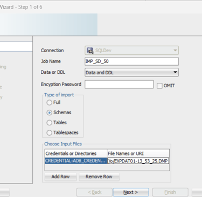This screenshot has width=202, height=197.
Task: Click the Encryption Password input field
Action: [x=119, y=85]
